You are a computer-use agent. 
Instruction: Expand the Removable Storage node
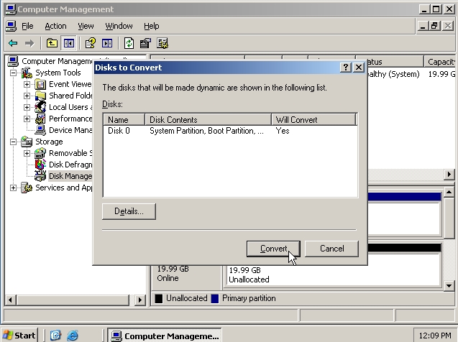pos(27,153)
